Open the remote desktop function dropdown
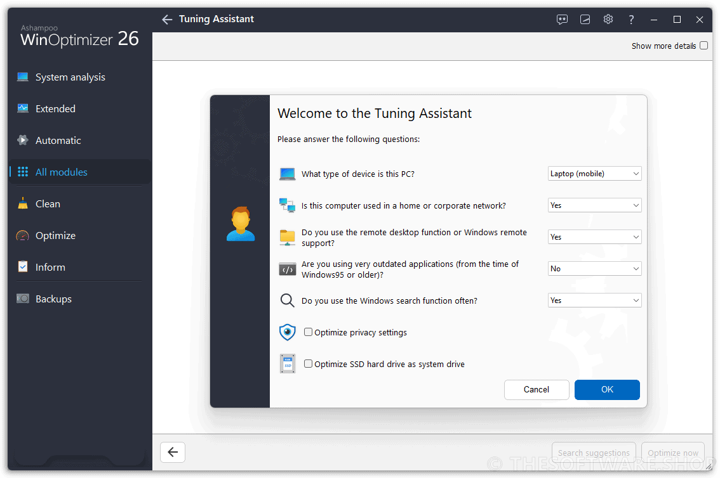The height and width of the screenshot is (478, 720). (x=594, y=237)
